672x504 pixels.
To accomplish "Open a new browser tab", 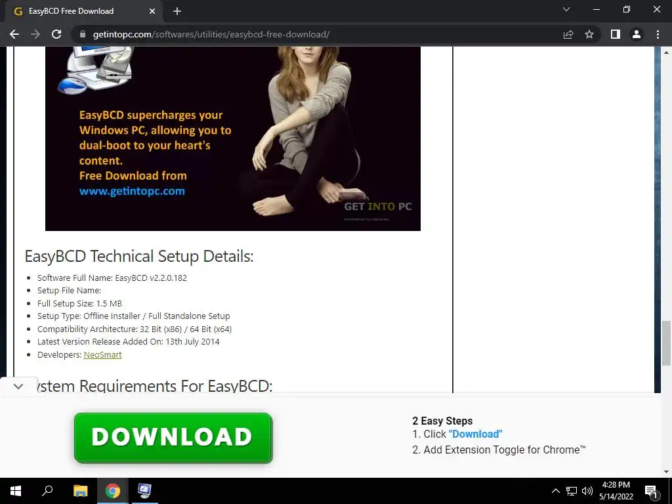I will [x=177, y=11].
